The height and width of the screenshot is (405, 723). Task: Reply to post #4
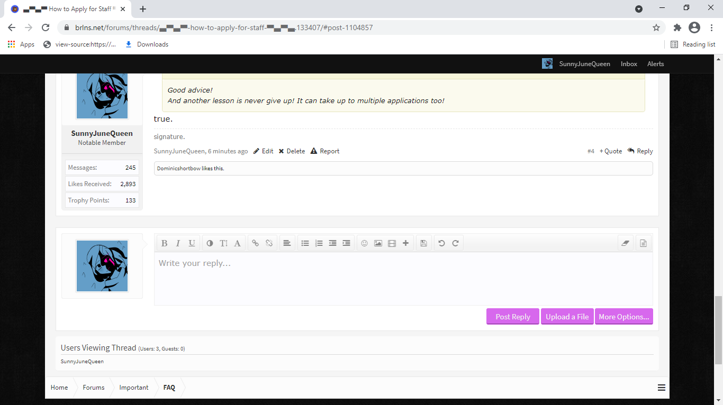tap(640, 151)
